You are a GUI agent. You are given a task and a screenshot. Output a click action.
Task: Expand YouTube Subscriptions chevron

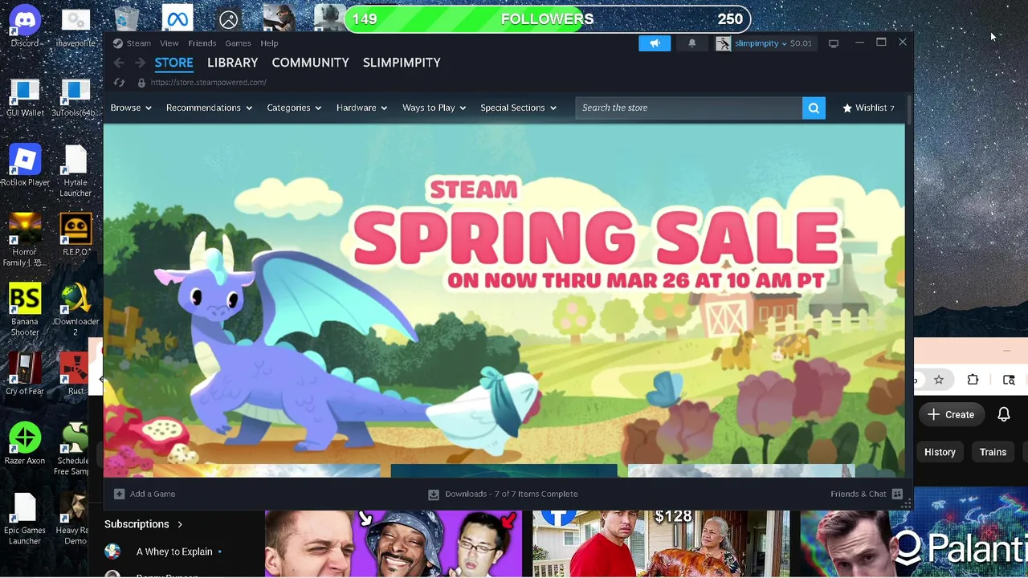pyautogui.click(x=180, y=524)
